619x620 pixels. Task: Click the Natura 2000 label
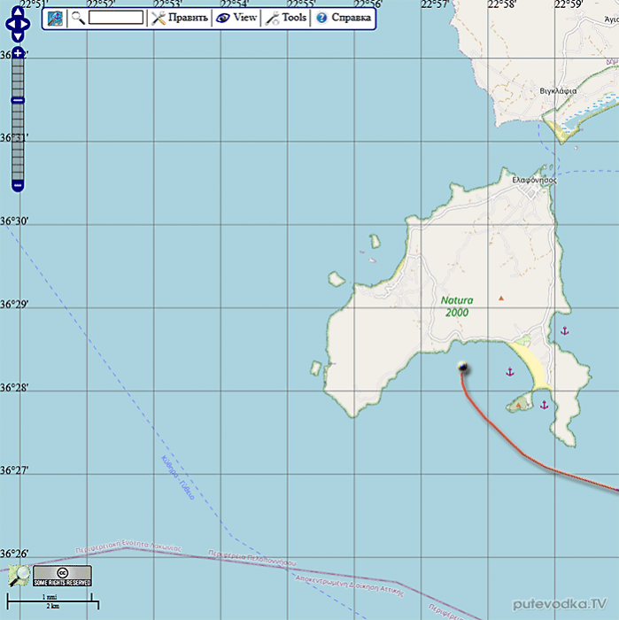click(x=457, y=306)
